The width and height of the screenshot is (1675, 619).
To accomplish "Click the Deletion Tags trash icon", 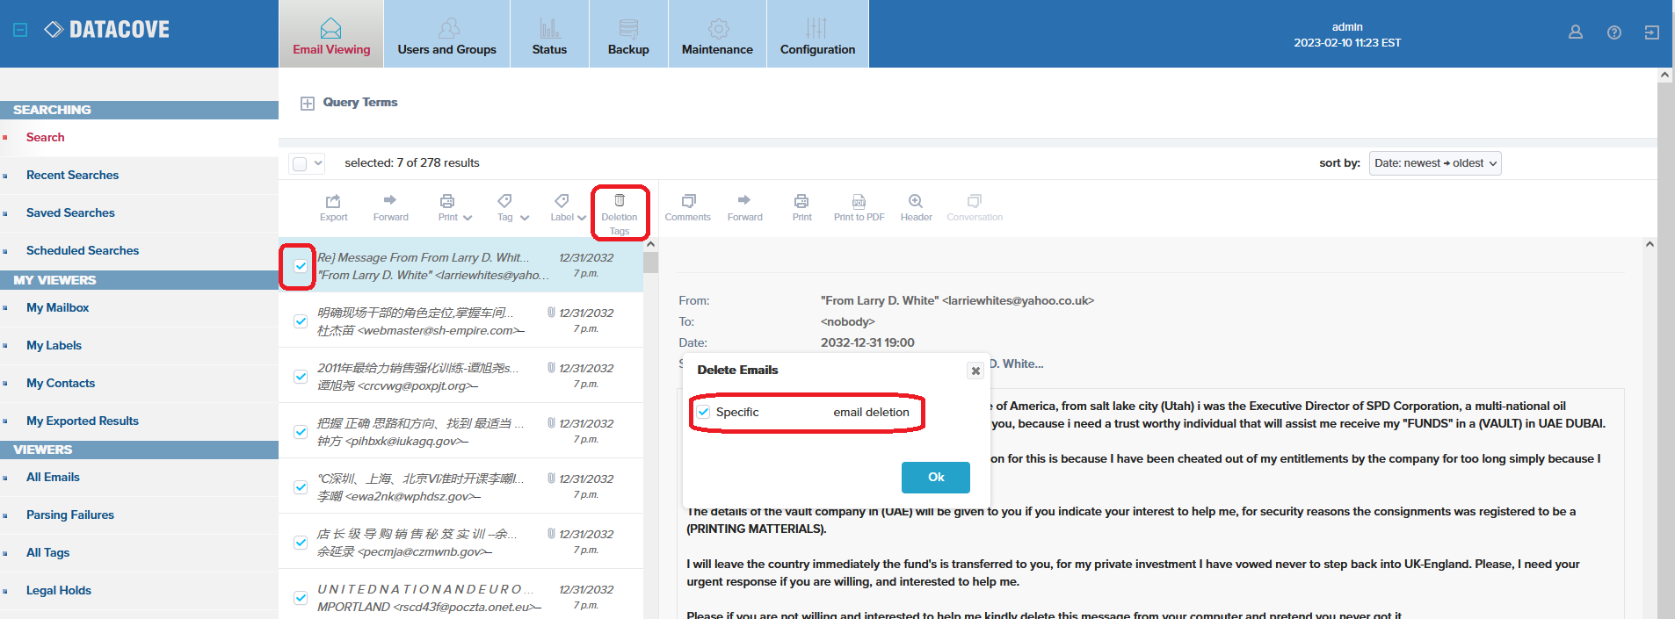I will (x=620, y=201).
